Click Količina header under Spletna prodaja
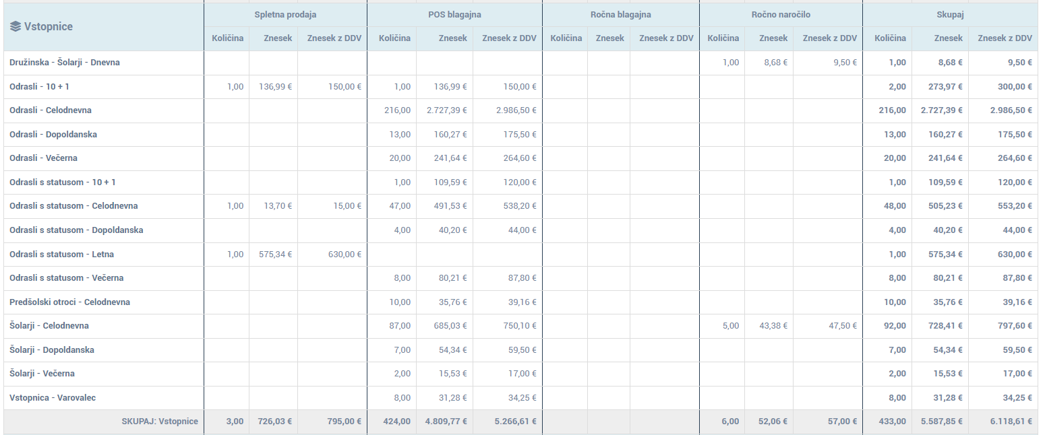Viewport: 1045px width, 435px height. [x=227, y=38]
